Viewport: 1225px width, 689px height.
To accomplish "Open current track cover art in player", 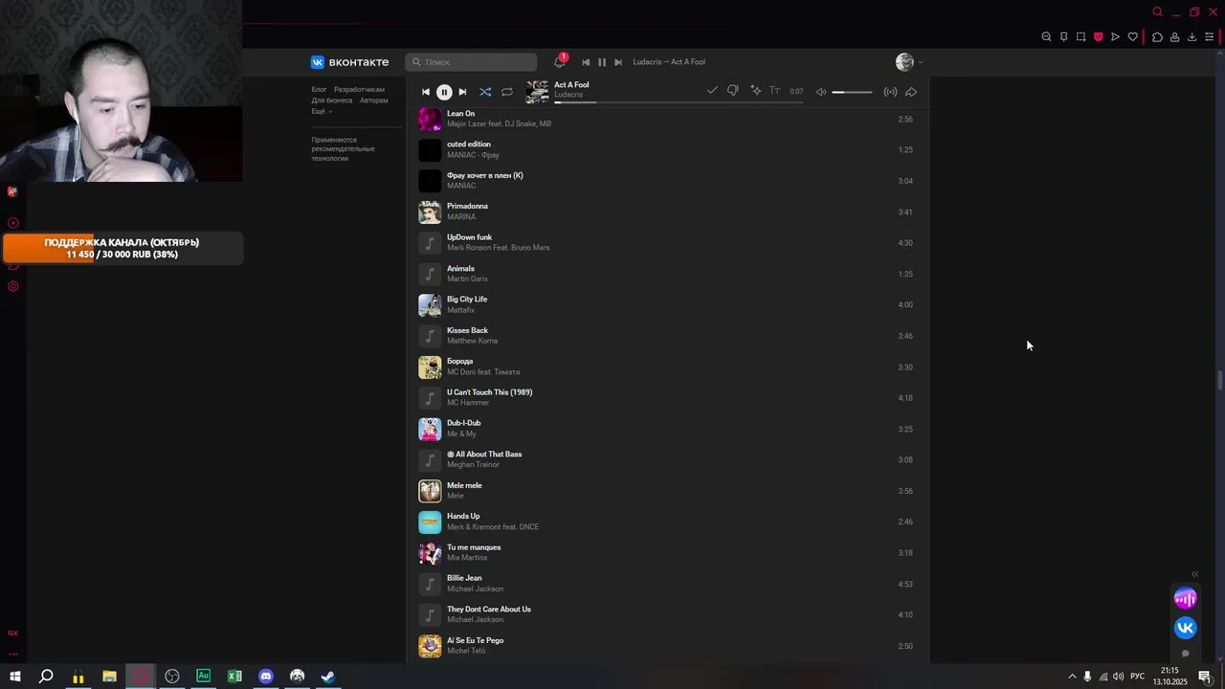I will coord(537,92).
